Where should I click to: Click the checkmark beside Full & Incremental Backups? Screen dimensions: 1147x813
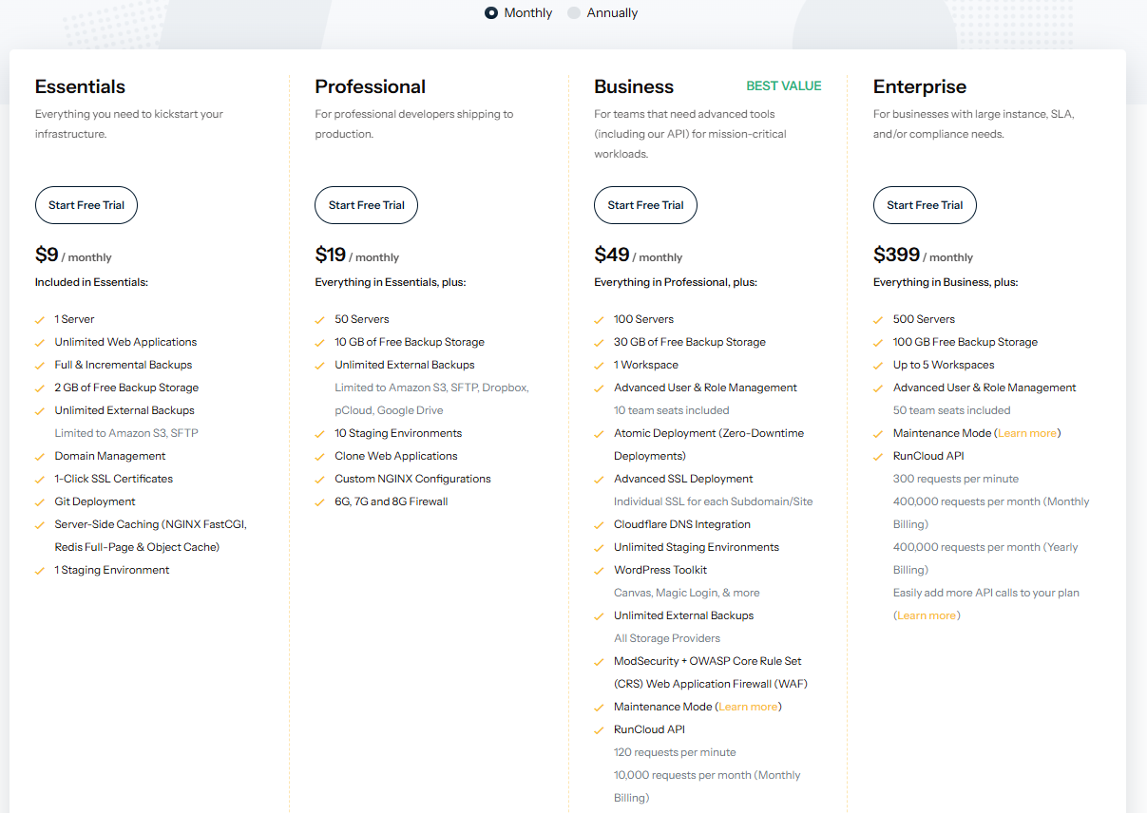point(40,366)
